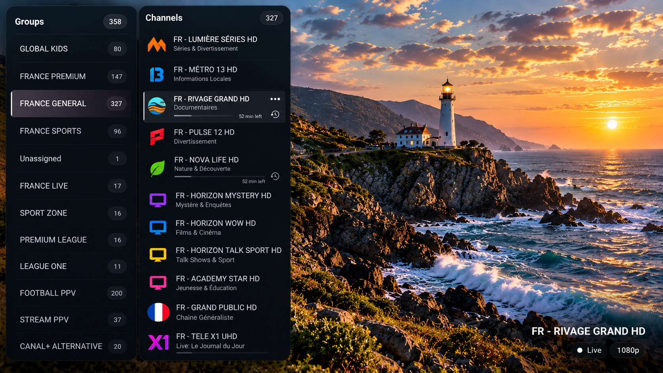This screenshot has width=663, height=373.
Task: Open the SPORT ZONE group
Action: tap(71, 213)
